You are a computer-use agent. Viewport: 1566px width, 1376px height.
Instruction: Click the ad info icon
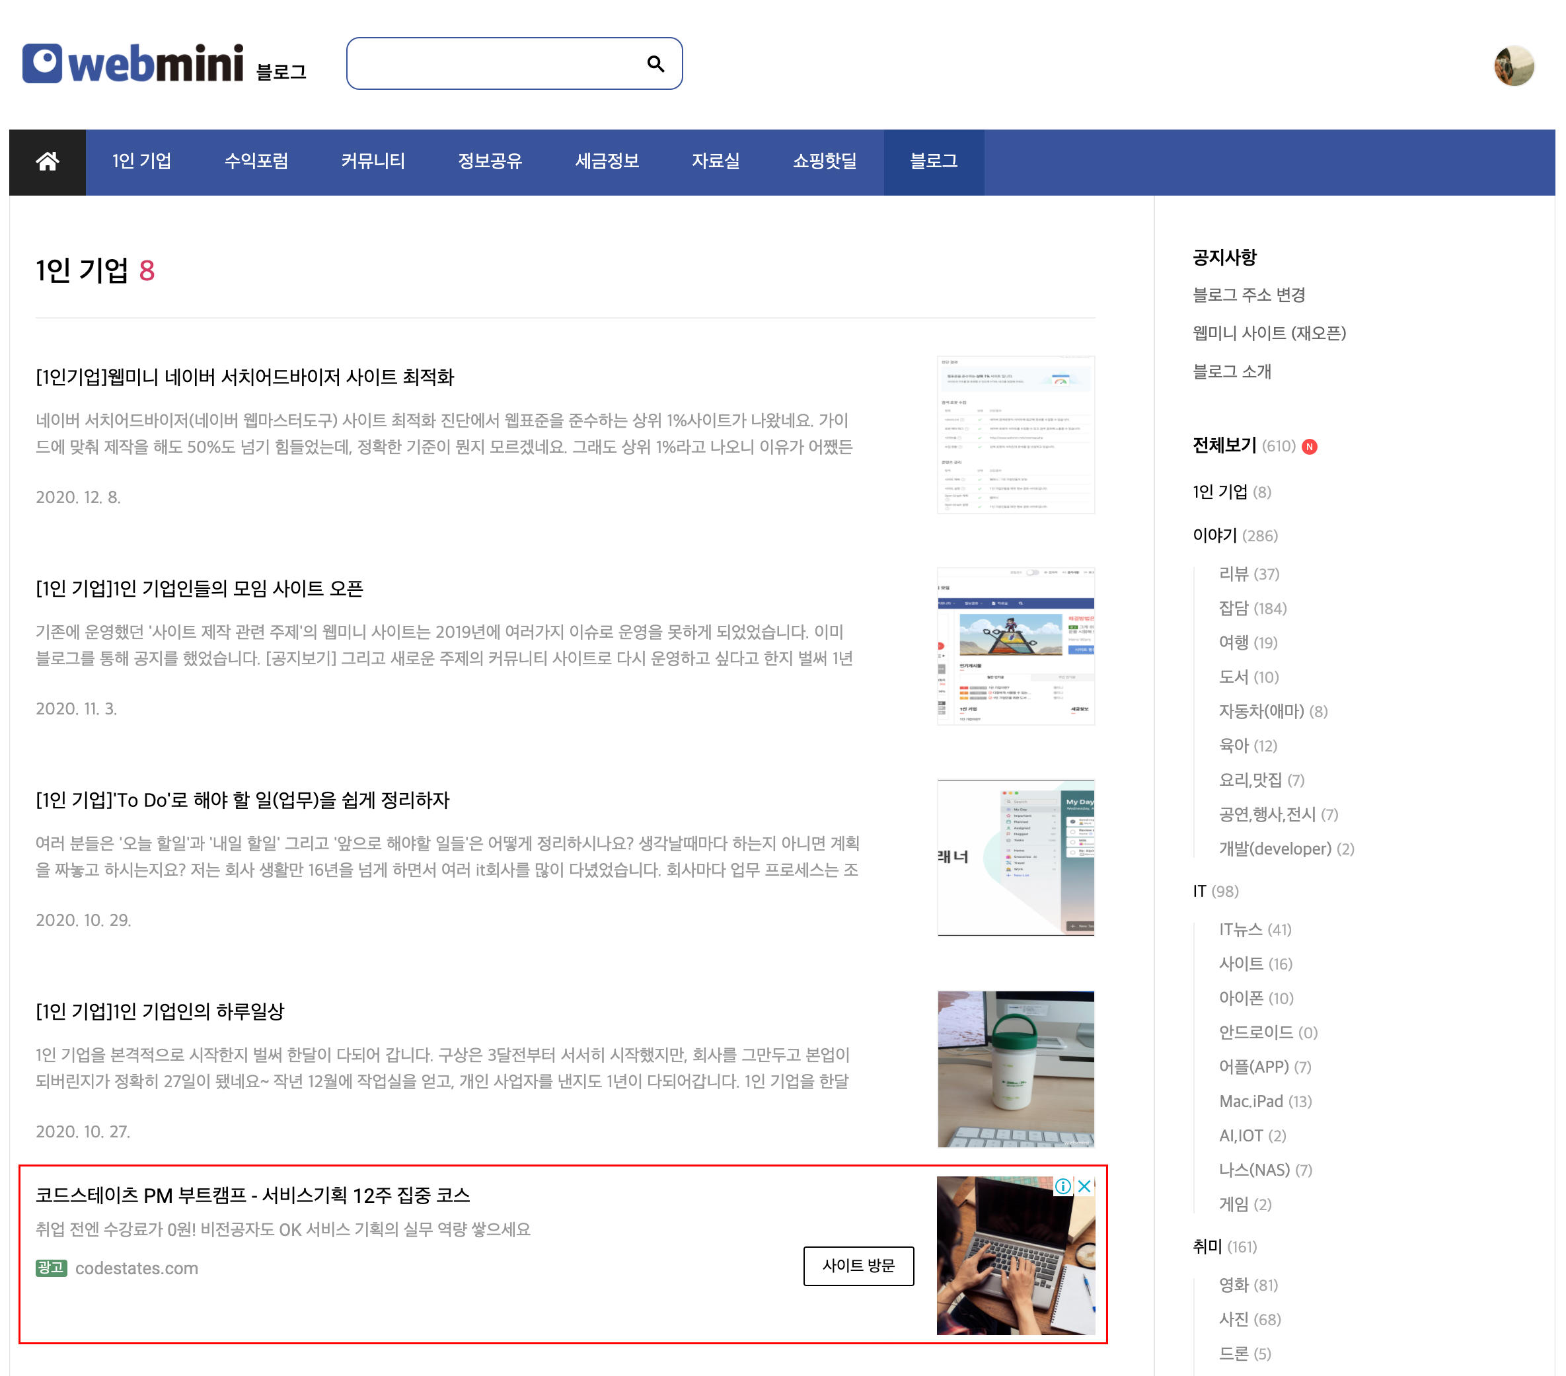(1063, 1186)
